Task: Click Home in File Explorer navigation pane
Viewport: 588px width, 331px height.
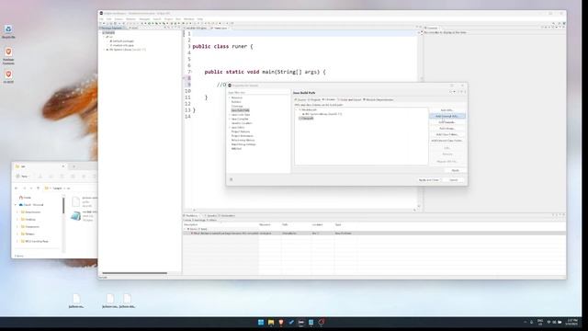Action: pyautogui.click(x=25, y=198)
